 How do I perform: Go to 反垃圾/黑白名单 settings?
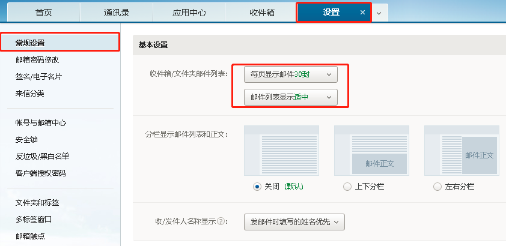tap(42, 156)
